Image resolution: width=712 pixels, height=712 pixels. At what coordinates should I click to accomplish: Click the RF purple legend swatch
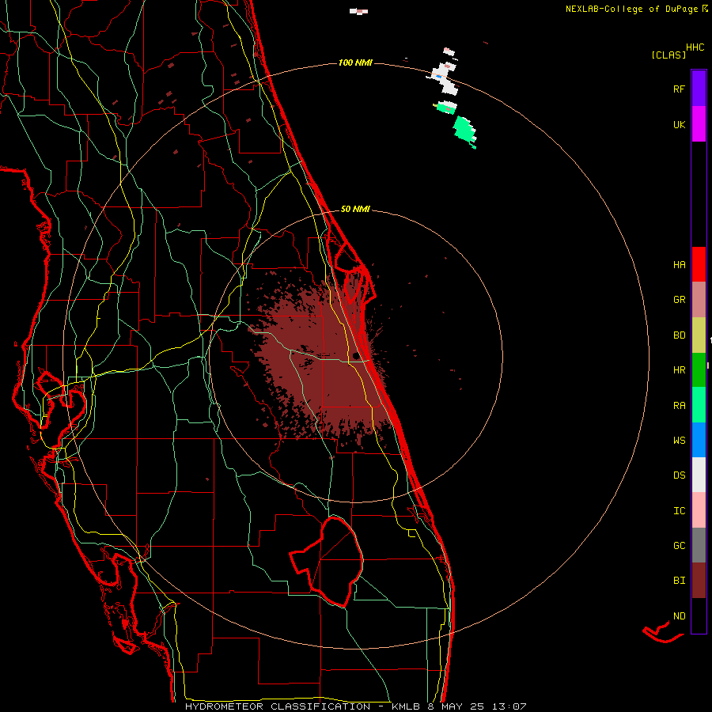pos(699,89)
